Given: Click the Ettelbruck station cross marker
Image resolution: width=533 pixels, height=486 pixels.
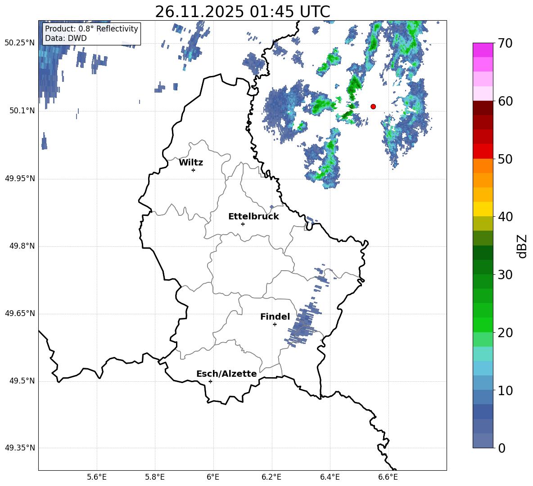Looking at the screenshot, I should (x=243, y=224).
